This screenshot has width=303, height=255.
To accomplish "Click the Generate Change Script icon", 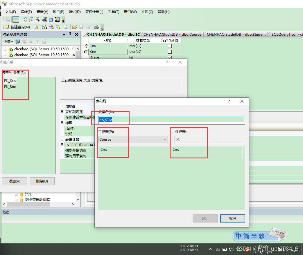I will click(8, 19).
